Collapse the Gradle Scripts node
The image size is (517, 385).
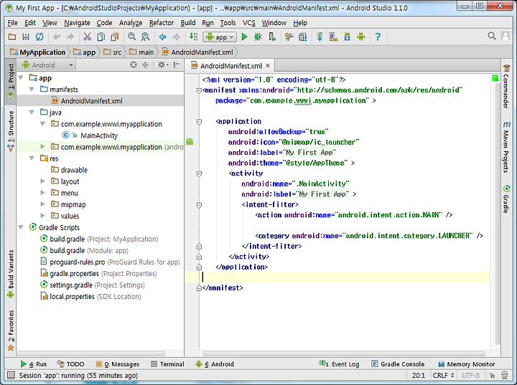(21, 227)
